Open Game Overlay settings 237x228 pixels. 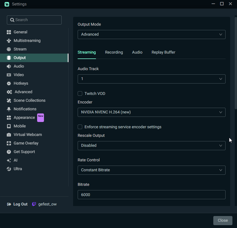tap(34, 143)
